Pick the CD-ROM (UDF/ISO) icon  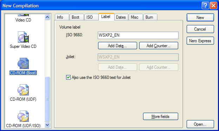[23, 116]
